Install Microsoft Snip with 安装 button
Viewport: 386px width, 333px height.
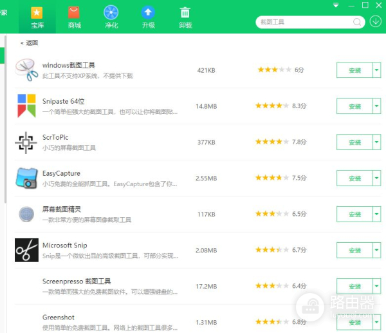[354, 250]
